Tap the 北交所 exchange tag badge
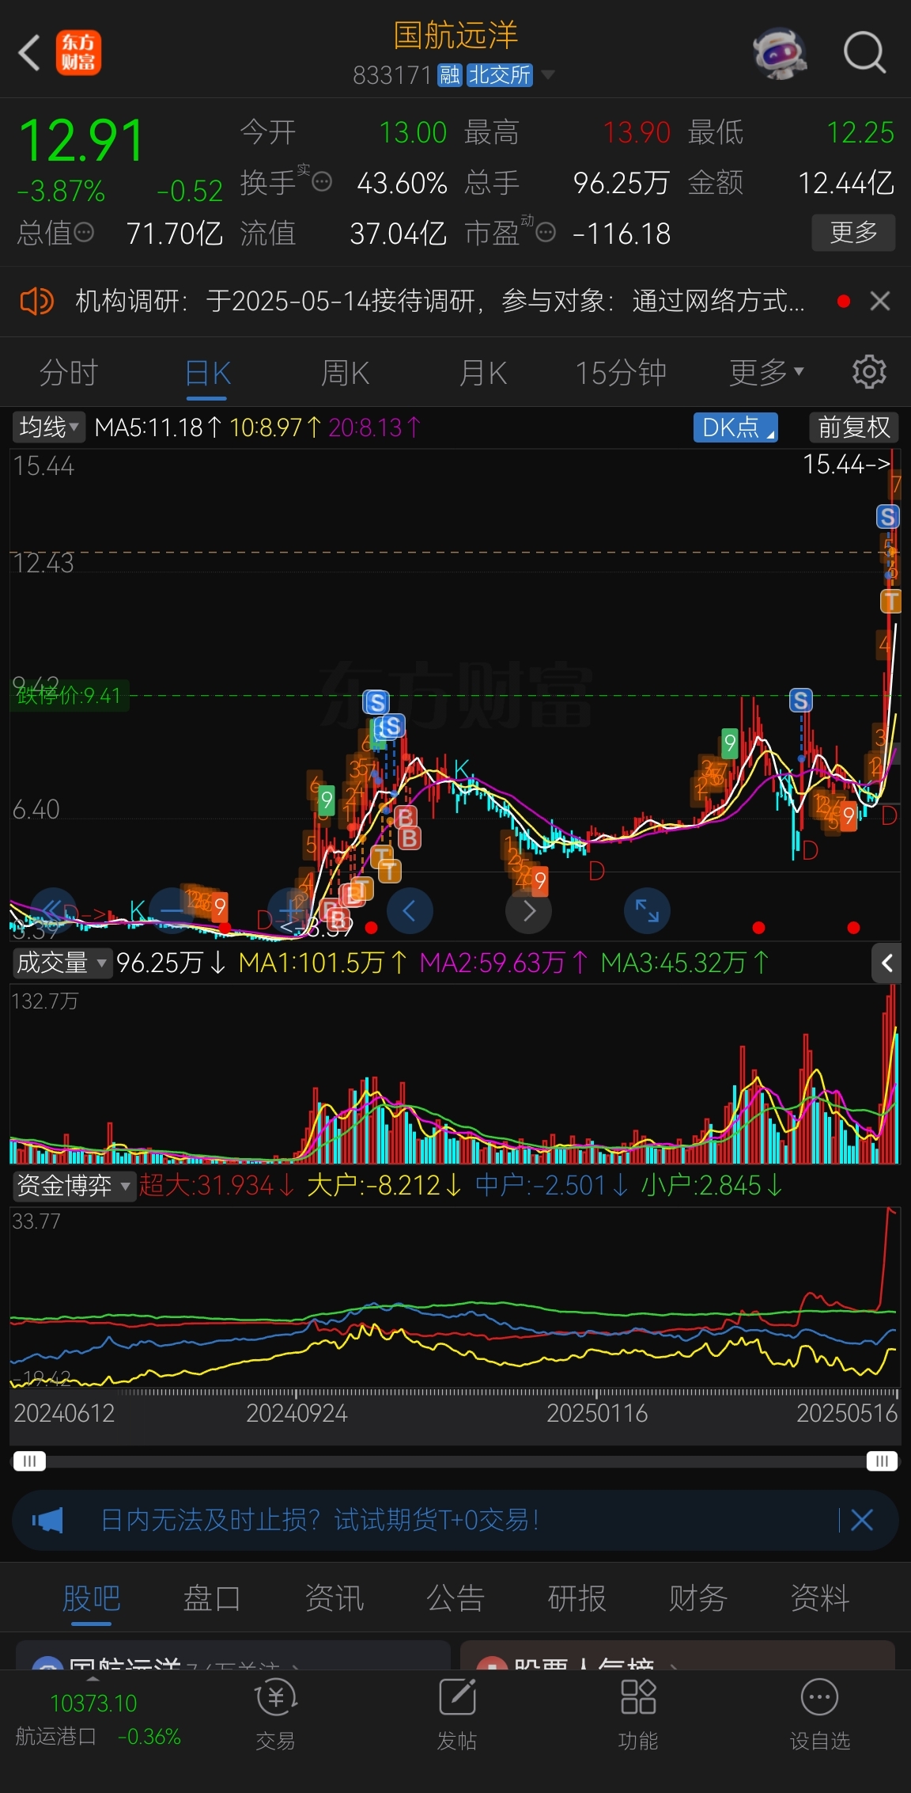 pyautogui.click(x=500, y=75)
